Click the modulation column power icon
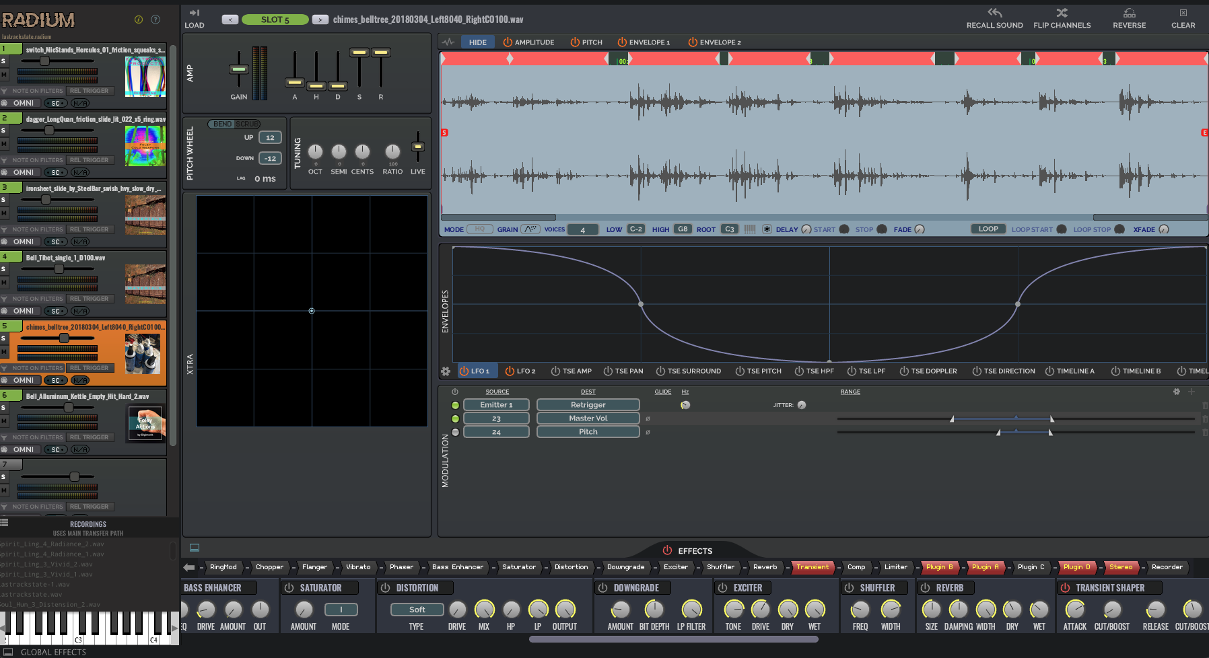 pyautogui.click(x=455, y=392)
